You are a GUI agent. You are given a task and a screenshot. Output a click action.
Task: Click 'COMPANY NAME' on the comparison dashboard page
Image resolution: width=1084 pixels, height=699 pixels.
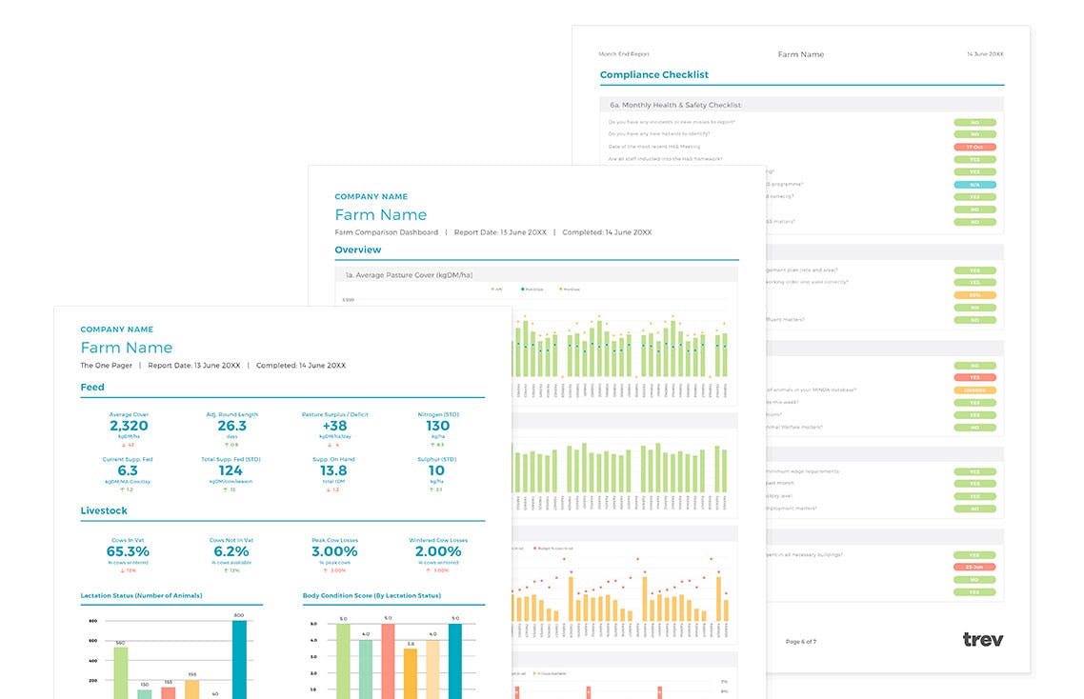tap(371, 196)
